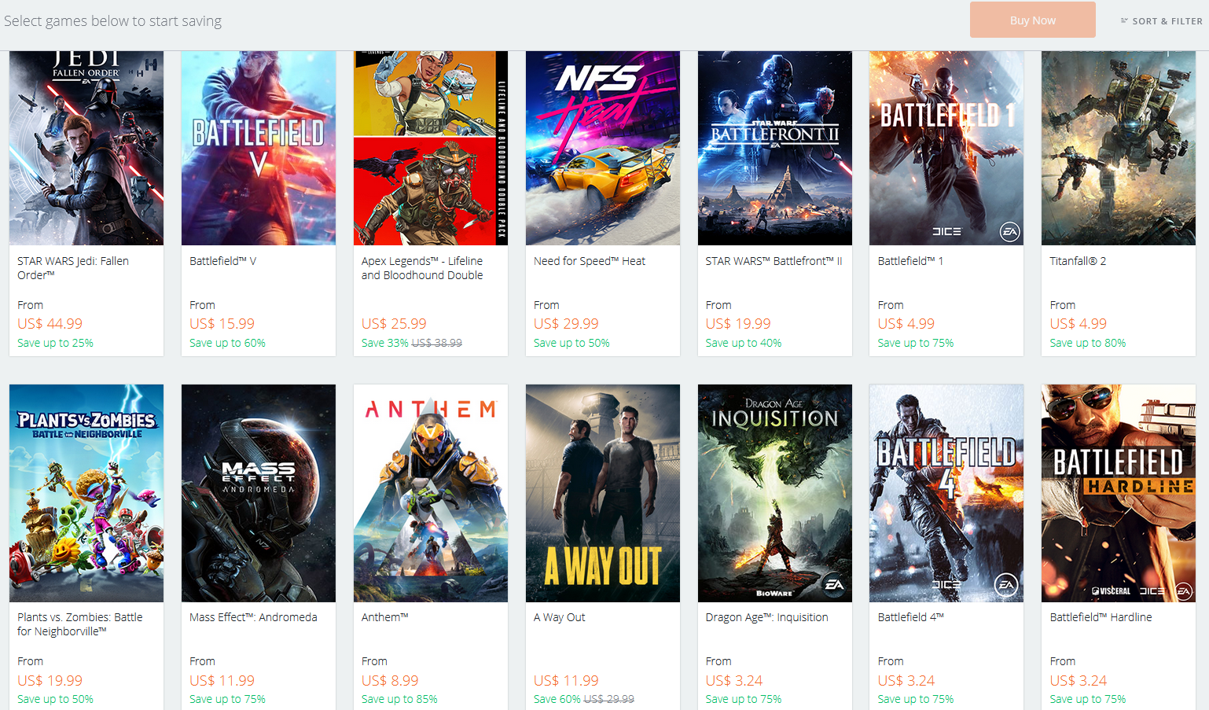Viewport: 1209px width, 710px height.
Task: Select the Battlefield 1 cover art
Action: [946, 148]
